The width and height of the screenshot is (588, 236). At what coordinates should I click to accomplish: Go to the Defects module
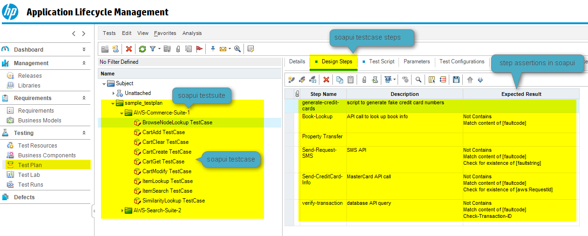(24, 197)
